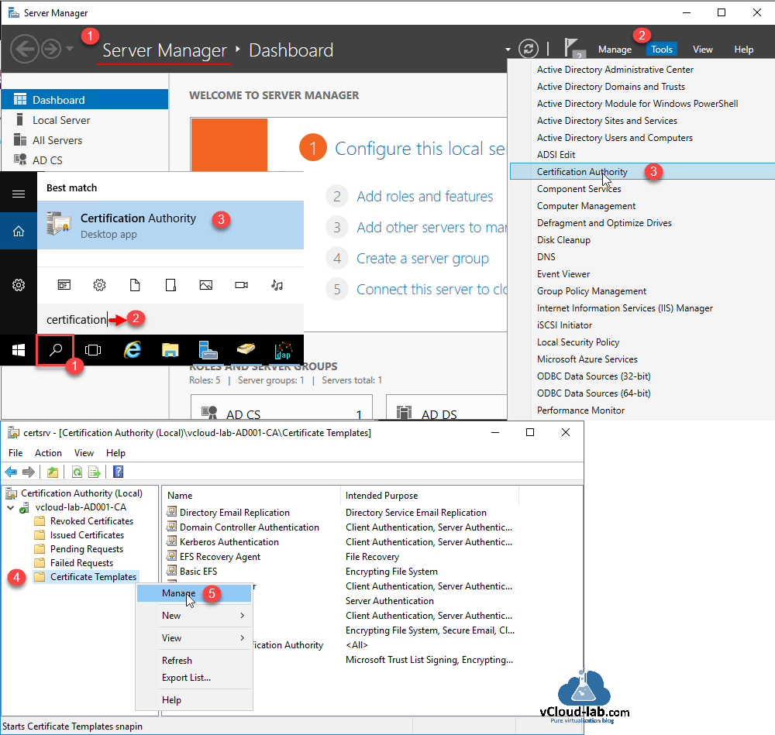
Task: Click the Settings gear in search sidebar
Action: (x=19, y=285)
